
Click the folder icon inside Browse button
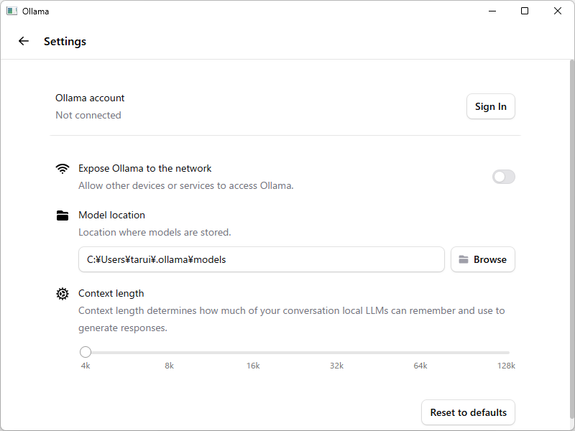[464, 259]
